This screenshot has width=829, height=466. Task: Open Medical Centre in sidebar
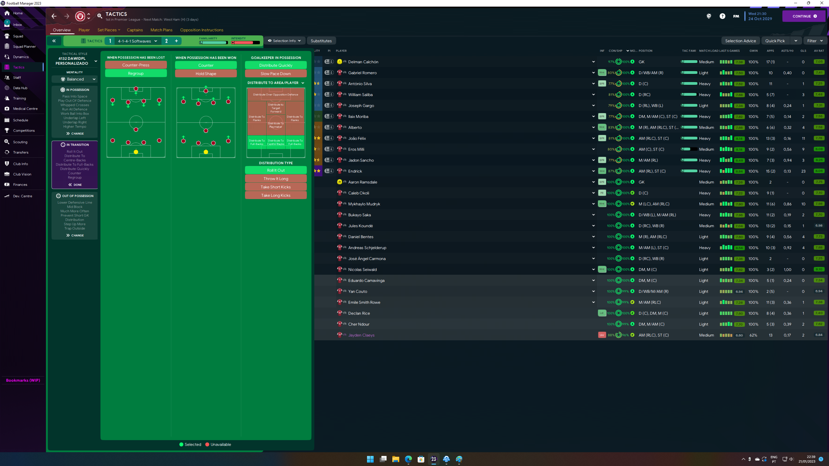(25, 109)
